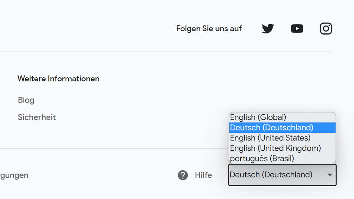This screenshot has width=354, height=199.
Task: Click the divider line under social icons
Action: (166, 51)
